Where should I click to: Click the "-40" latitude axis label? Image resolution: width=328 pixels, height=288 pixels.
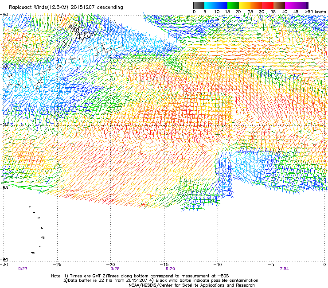coord(4,15)
